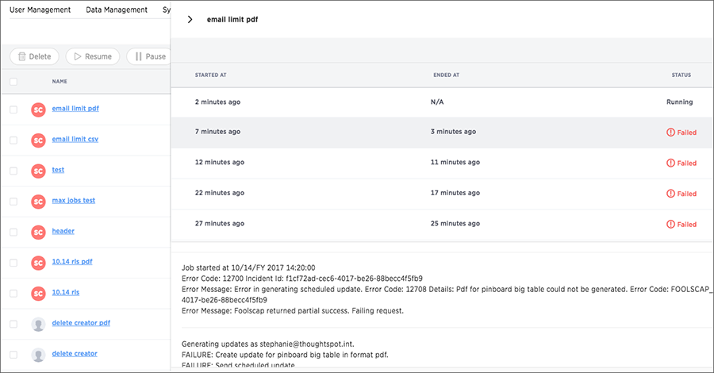The width and height of the screenshot is (714, 373).
Task: Open the header schedule link
Action: (63, 231)
